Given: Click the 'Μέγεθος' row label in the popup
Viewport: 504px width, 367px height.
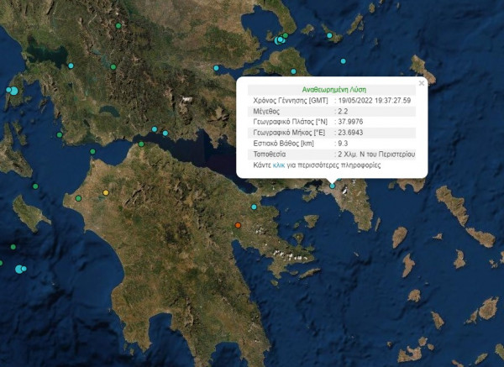Looking at the screenshot, I should [x=268, y=111].
